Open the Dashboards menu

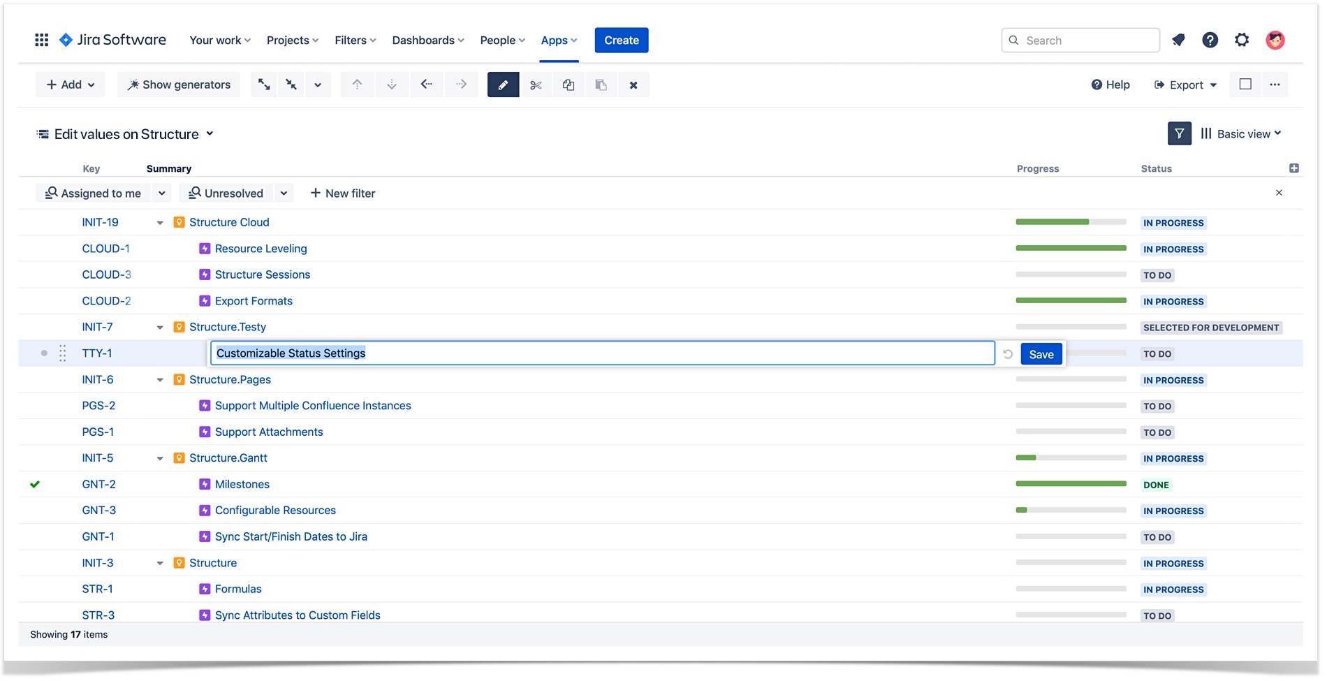point(428,41)
